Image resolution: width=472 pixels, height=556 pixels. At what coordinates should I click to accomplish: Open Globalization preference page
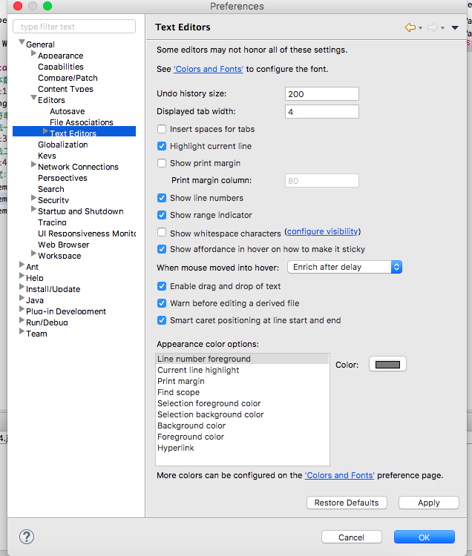pos(63,145)
